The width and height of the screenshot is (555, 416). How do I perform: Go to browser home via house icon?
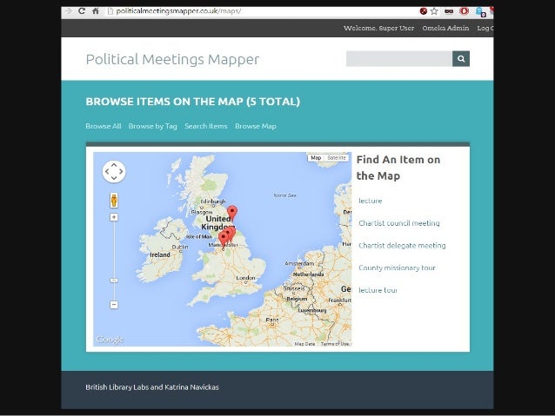(95, 11)
